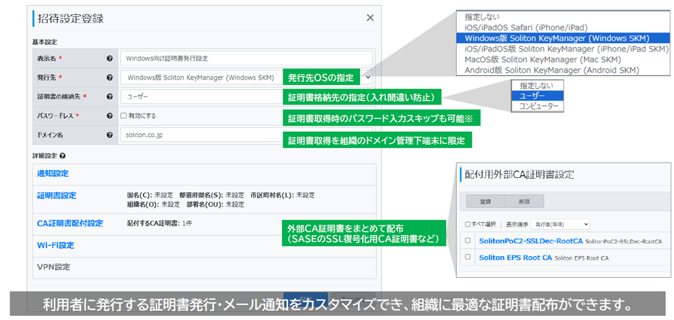Select コンピューター in storage location list
The image size is (674, 320).
click(537, 105)
